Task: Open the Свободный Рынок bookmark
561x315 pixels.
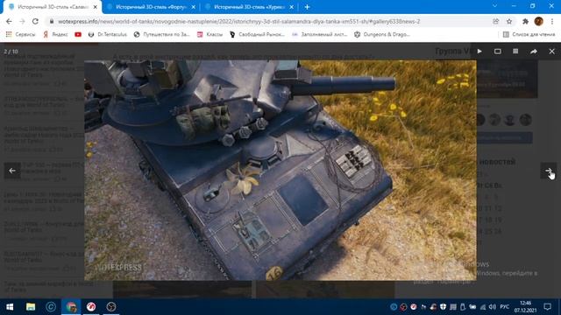Action: pyautogui.click(x=257, y=34)
